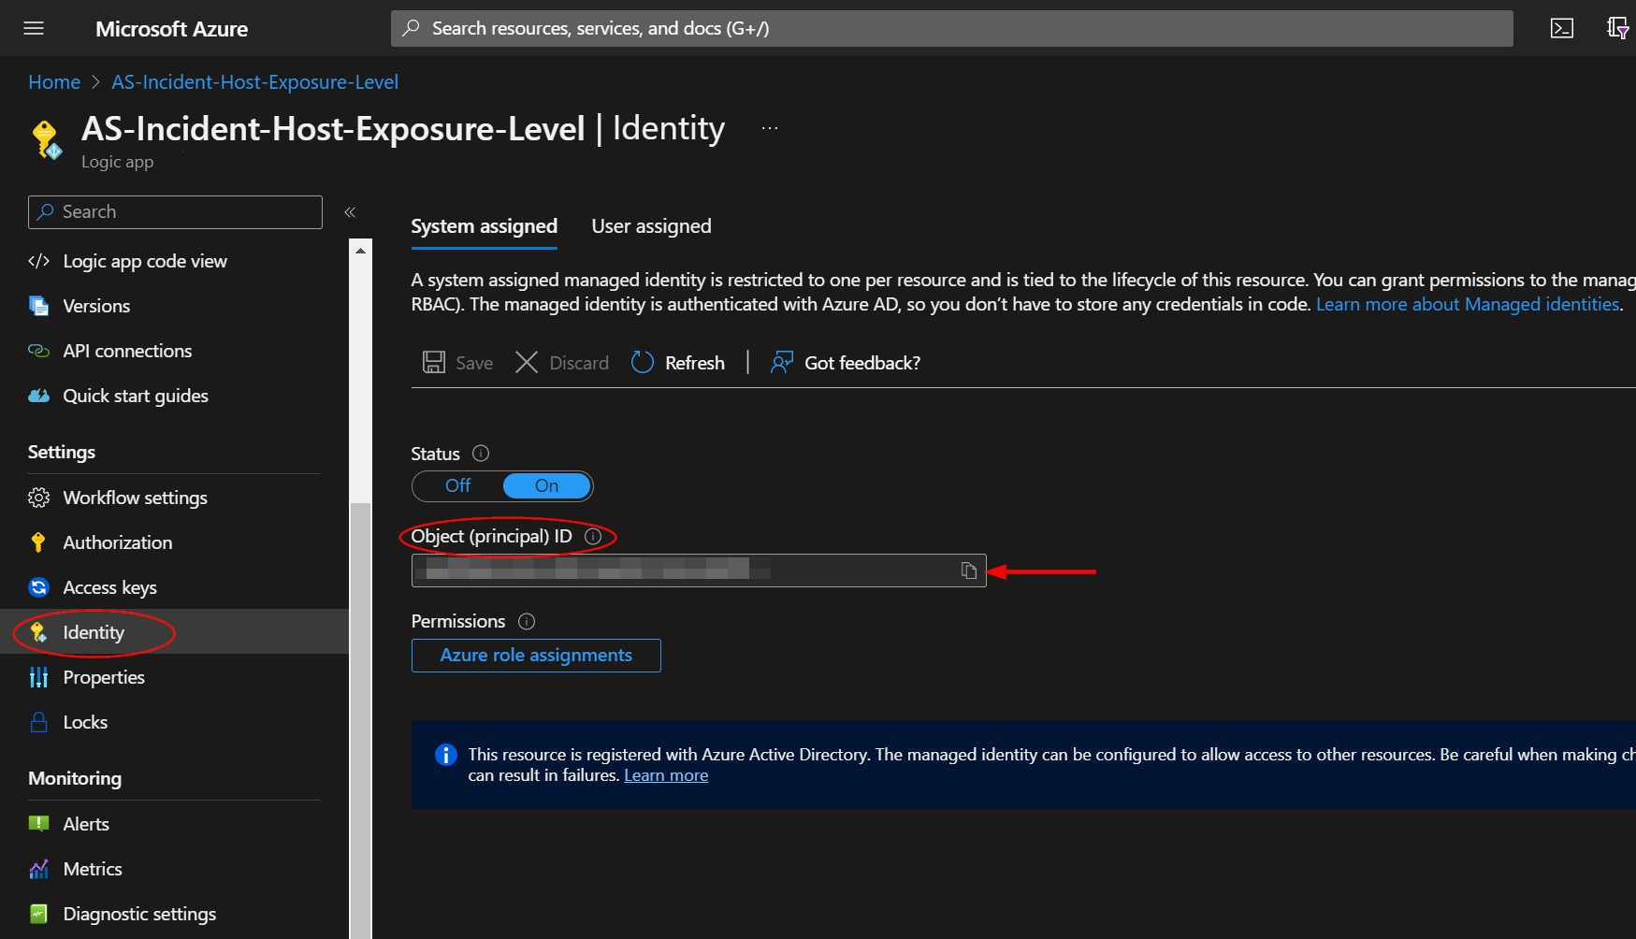The image size is (1636, 939).
Task: Show info tooltip next to Status
Action: (x=481, y=454)
